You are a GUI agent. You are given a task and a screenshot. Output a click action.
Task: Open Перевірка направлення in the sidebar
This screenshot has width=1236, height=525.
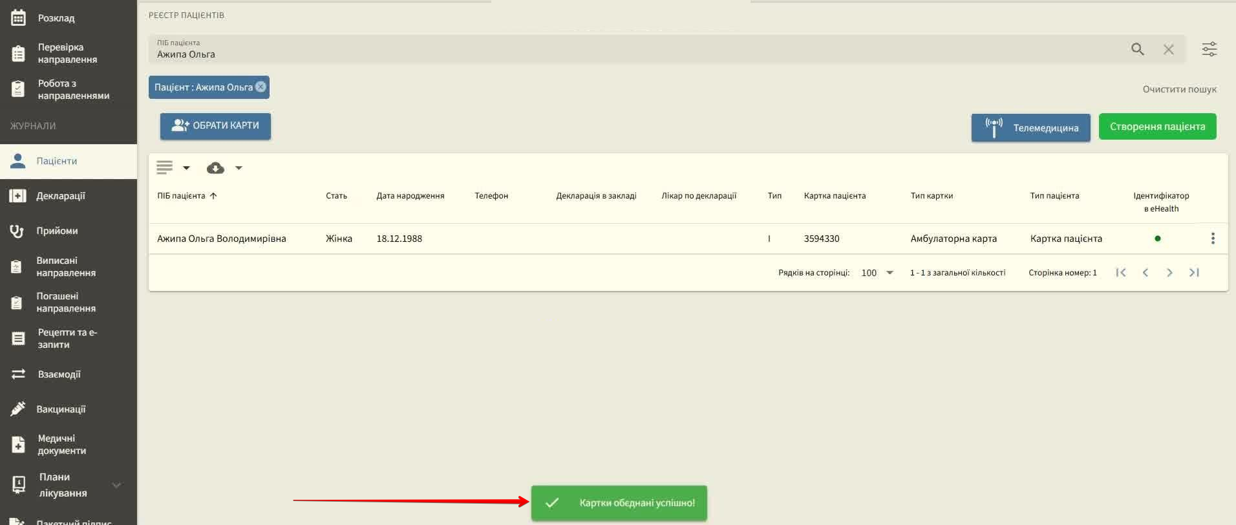point(69,53)
